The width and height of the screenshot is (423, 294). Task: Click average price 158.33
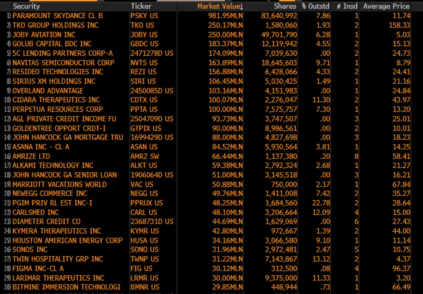(x=400, y=25)
